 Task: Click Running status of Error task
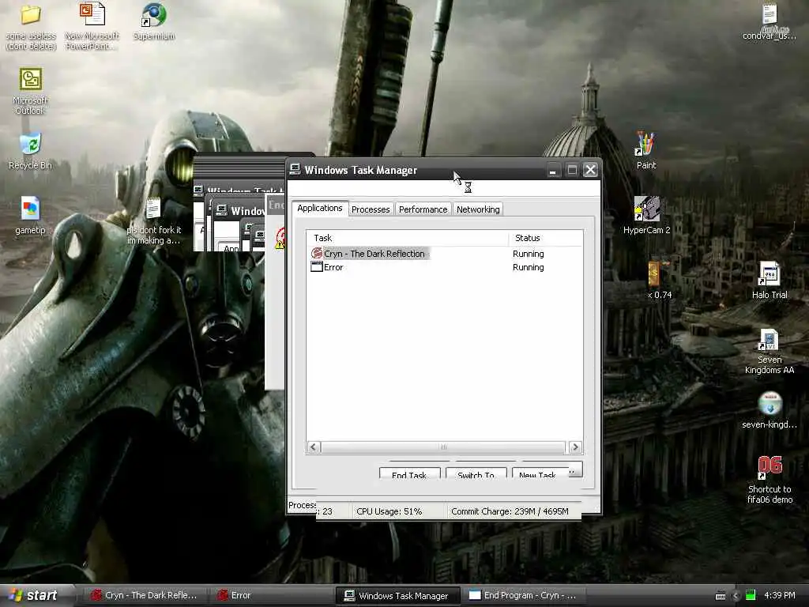[529, 267]
